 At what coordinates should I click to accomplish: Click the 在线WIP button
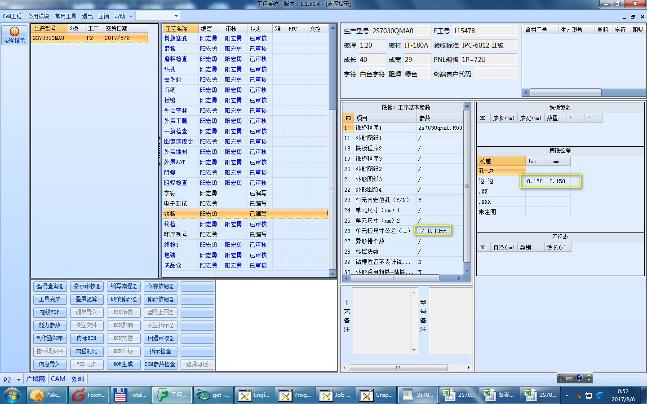(x=50, y=312)
